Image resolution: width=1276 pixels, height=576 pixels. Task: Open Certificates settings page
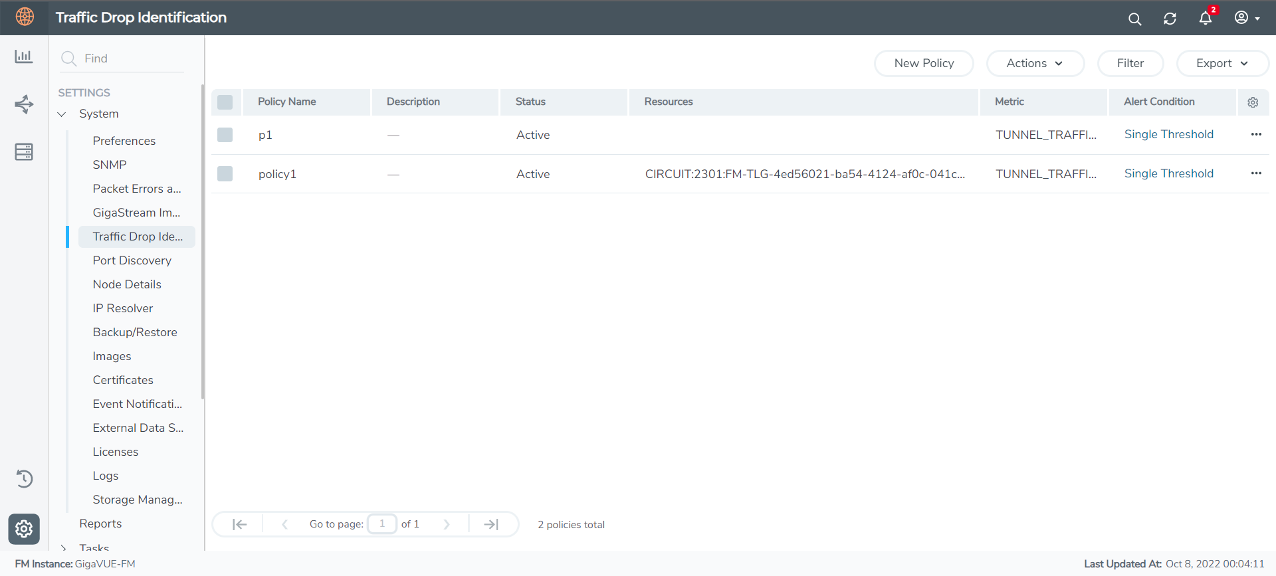point(123,380)
